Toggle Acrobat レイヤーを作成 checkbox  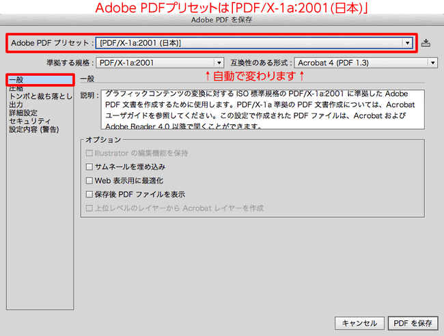[x=89, y=208]
